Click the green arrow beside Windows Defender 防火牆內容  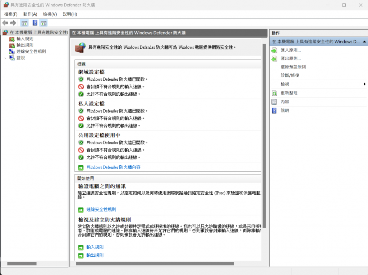pyautogui.click(x=81, y=168)
